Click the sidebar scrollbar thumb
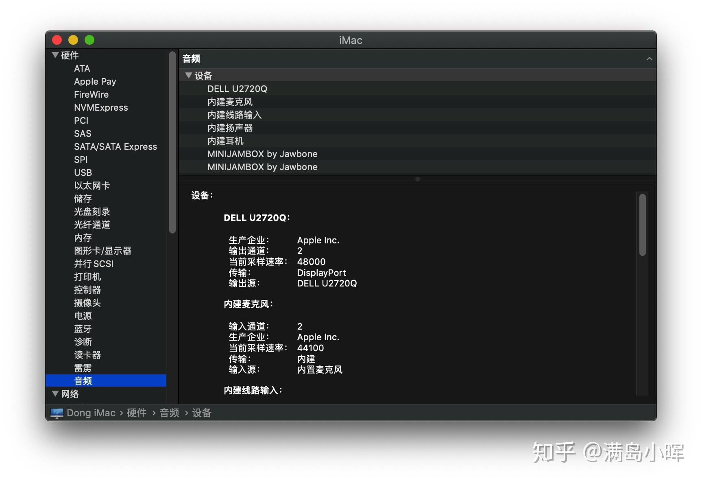The height and width of the screenshot is (481, 702). (x=172, y=142)
